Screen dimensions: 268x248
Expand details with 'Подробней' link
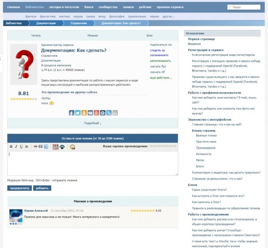(93, 123)
